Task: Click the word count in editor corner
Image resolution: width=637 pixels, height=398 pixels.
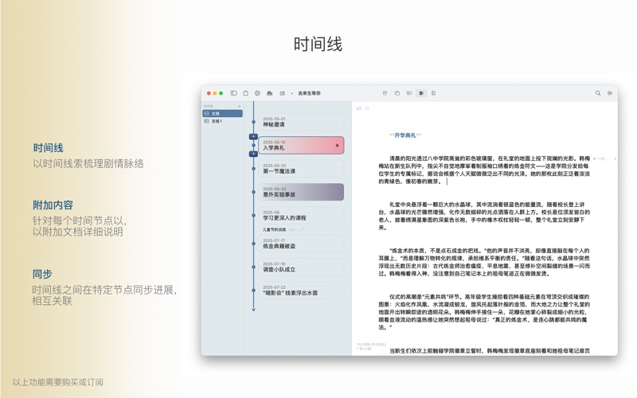Action: click(x=371, y=346)
